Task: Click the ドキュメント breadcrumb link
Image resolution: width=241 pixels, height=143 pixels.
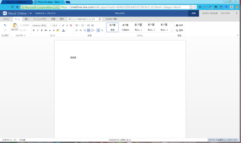Action: pos(52,13)
